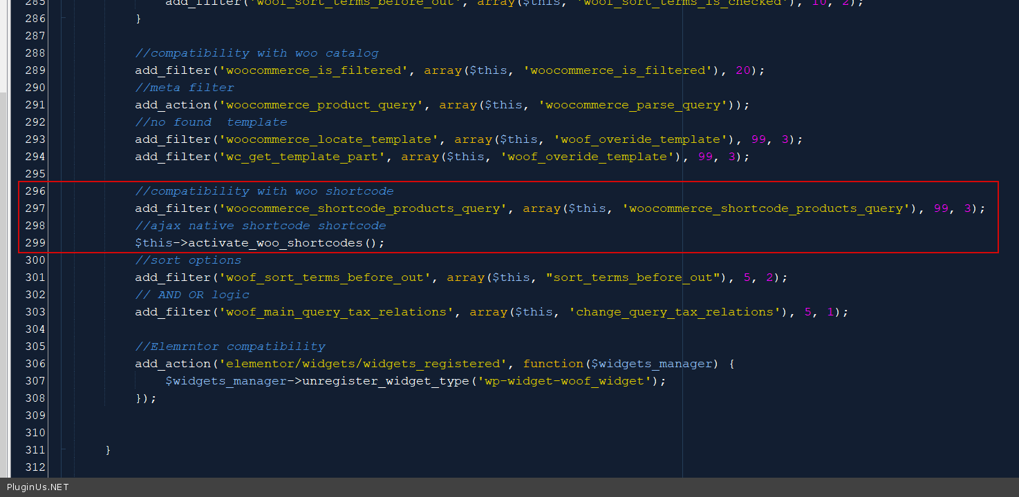1019x497 pixels.
Task: Click the 'wc_get_template_part' string
Action: click(302, 157)
